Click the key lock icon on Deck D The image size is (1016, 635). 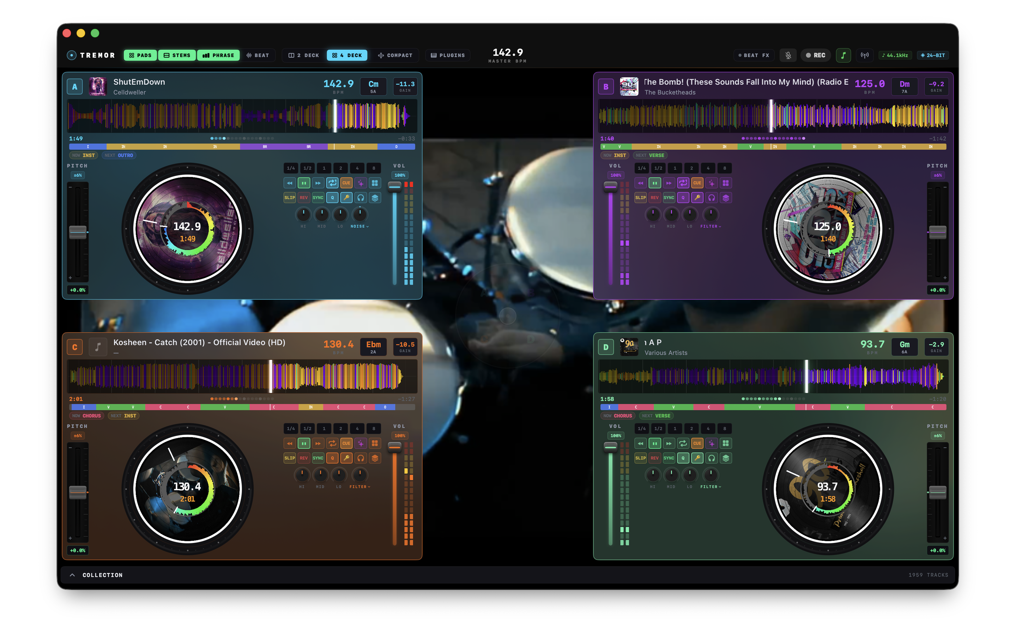(697, 458)
